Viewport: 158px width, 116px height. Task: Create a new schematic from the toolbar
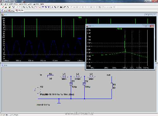3,7
